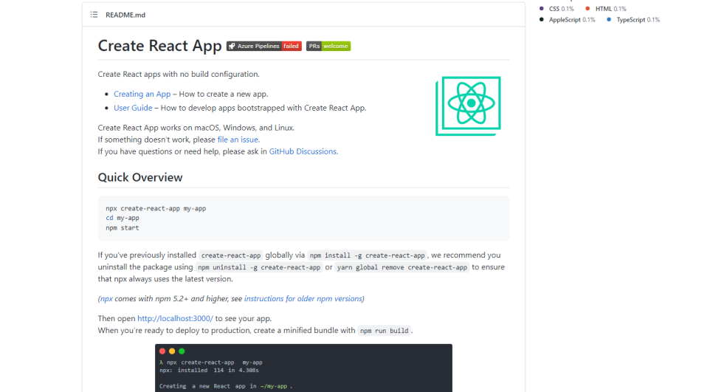Click the green dot in terminal image
This screenshot has height=392, width=713.
pyautogui.click(x=182, y=351)
